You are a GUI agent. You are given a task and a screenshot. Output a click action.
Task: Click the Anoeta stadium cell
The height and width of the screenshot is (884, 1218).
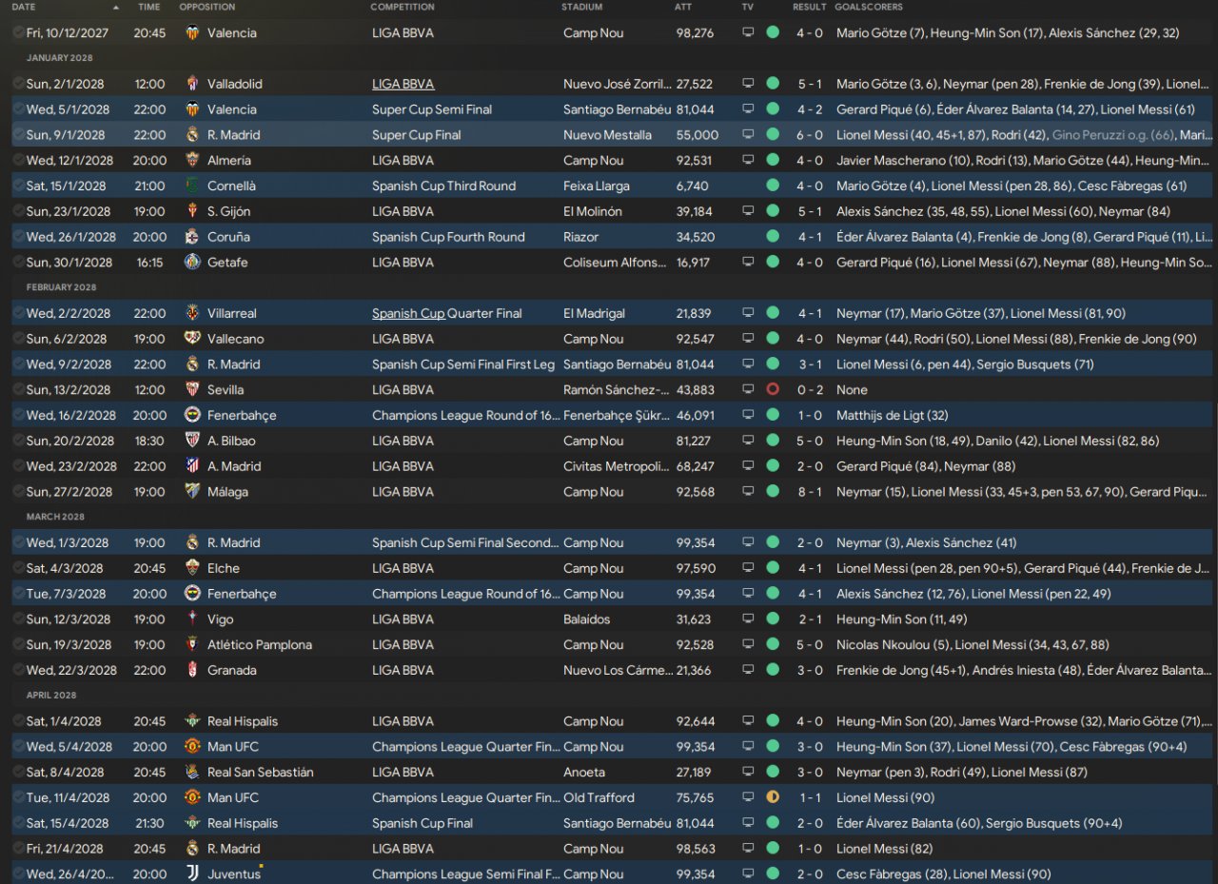(582, 772)
